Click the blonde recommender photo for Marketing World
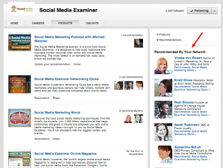Screen dimensions: 223x168 128,119
